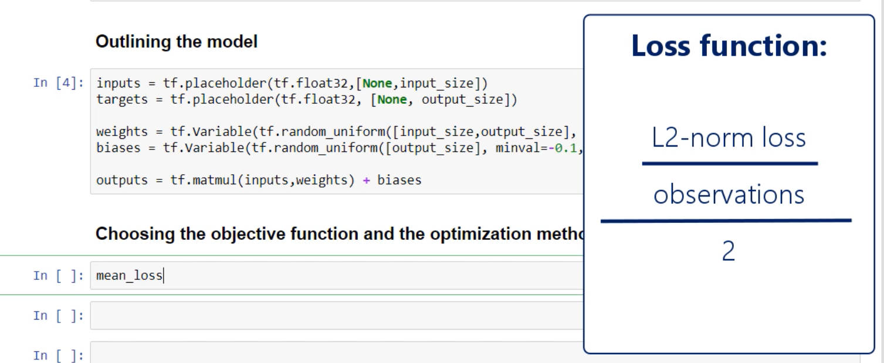Click the prompt of the bottom empty cell

click(x=59, y=355)
